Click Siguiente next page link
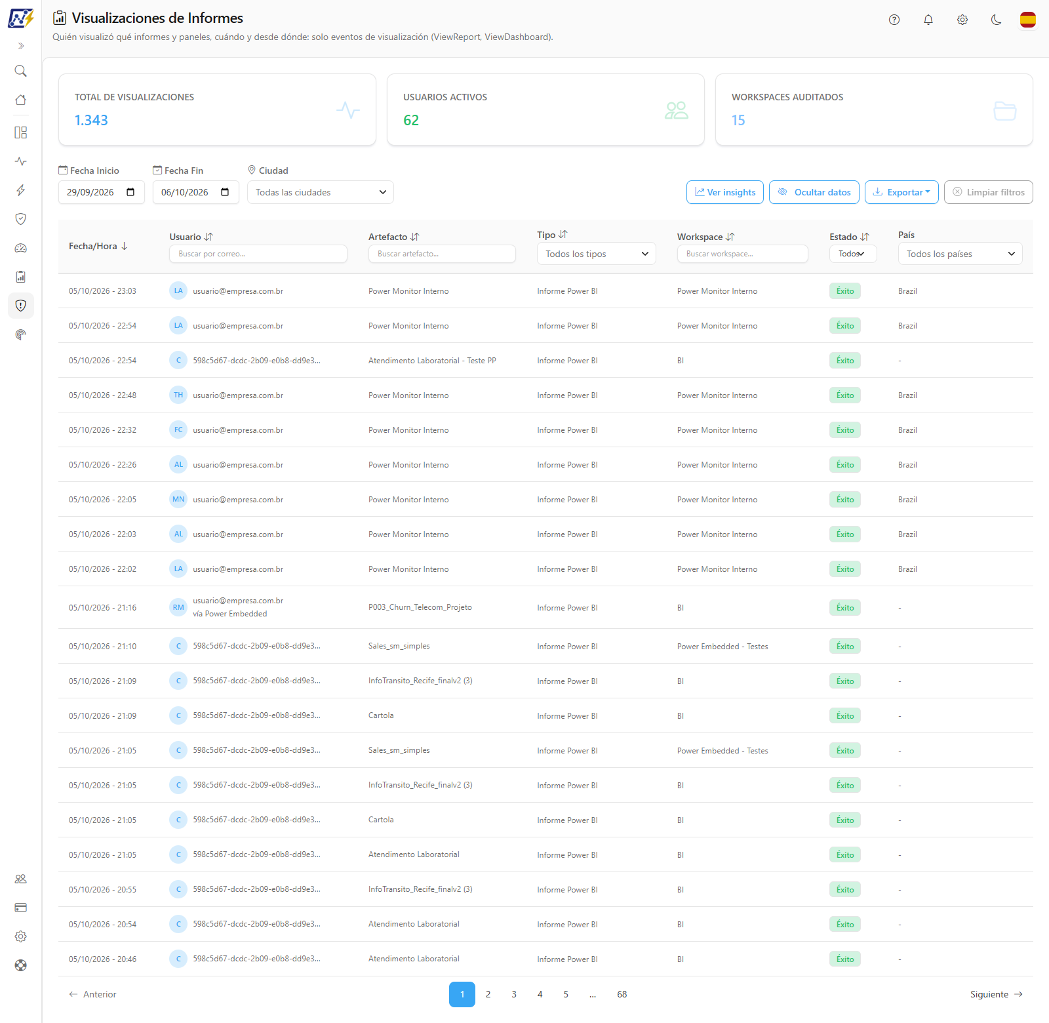 pos(997,994)
